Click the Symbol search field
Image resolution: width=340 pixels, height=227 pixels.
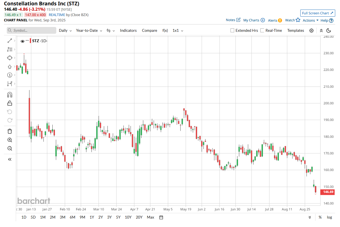[x=32, y=30]
